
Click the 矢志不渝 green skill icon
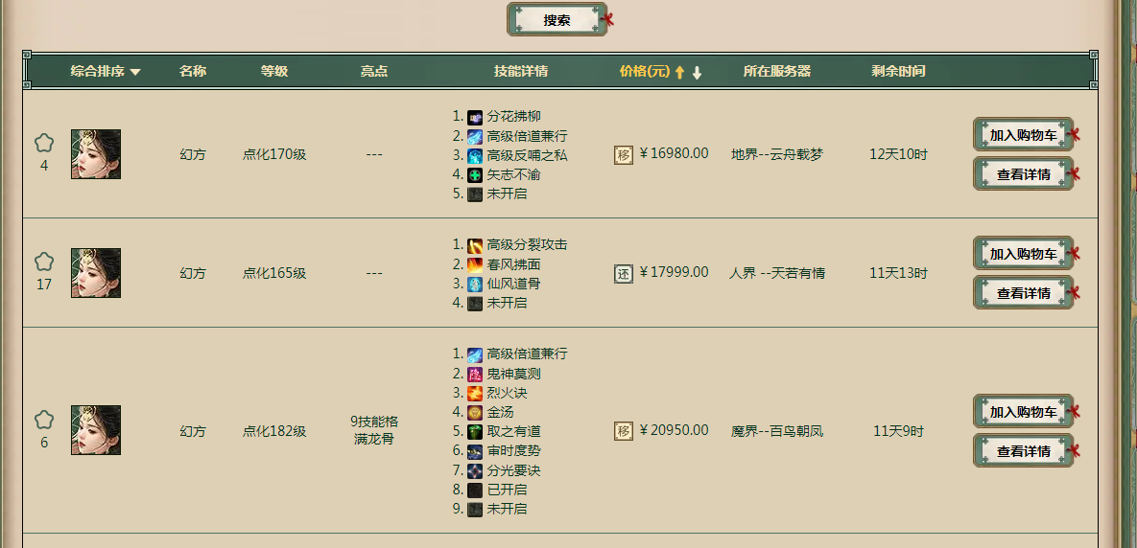point(475,174)
